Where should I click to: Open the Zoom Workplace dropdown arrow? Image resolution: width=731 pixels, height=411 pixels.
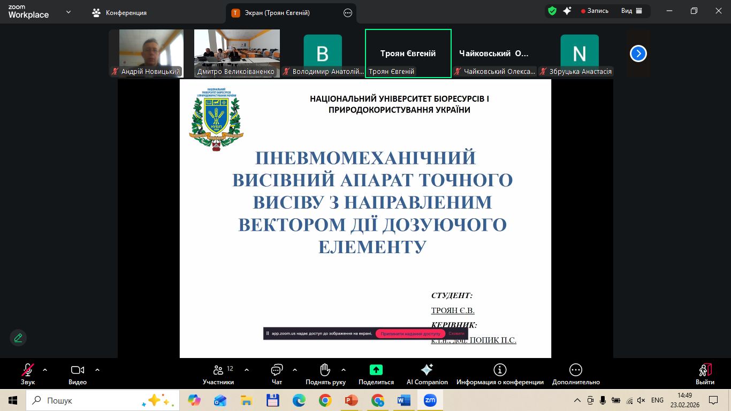pyautogui.click(x=68, y=12)
